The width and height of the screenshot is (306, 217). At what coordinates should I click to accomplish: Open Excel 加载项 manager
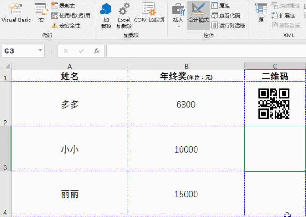pyautogui.click(x=124, y=16)
